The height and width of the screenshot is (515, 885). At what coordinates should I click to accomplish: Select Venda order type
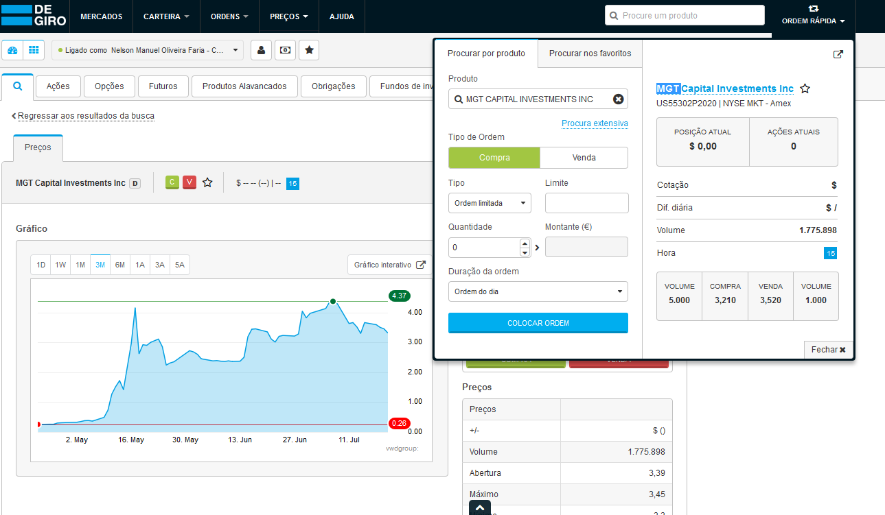click(584, 158)
